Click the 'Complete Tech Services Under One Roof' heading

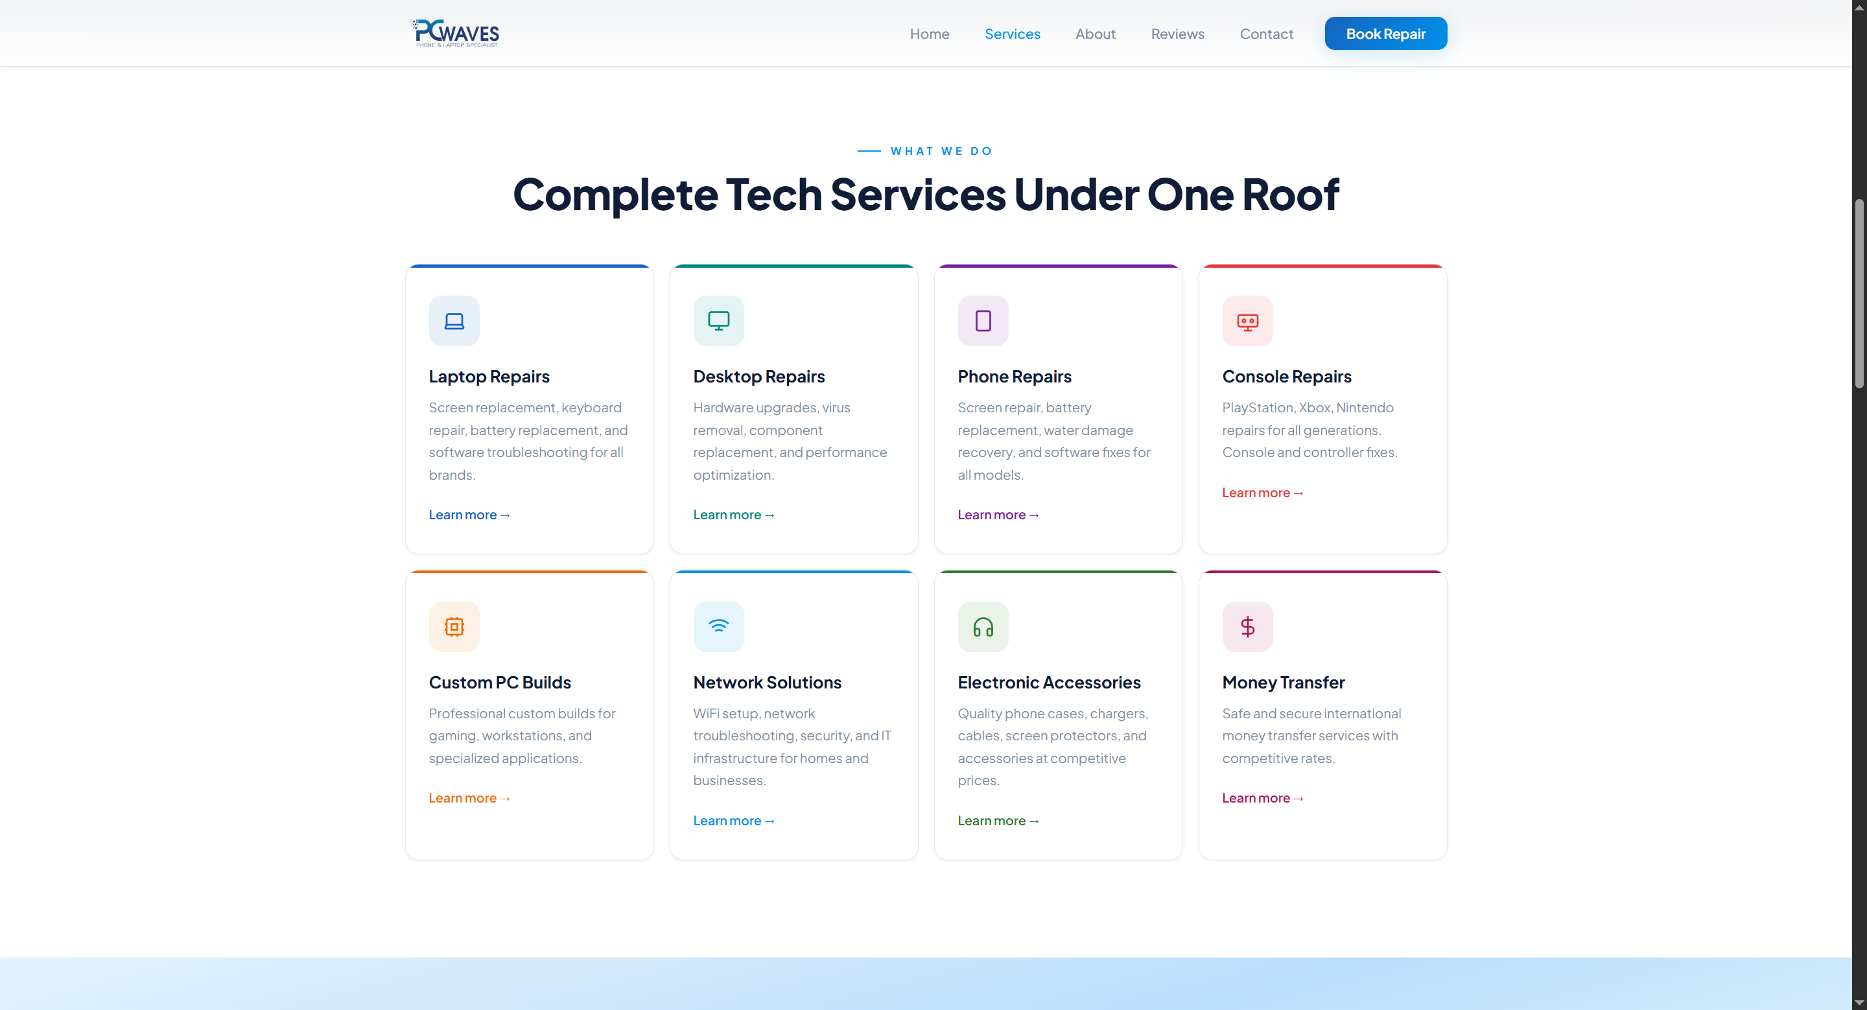click(926, 194)
